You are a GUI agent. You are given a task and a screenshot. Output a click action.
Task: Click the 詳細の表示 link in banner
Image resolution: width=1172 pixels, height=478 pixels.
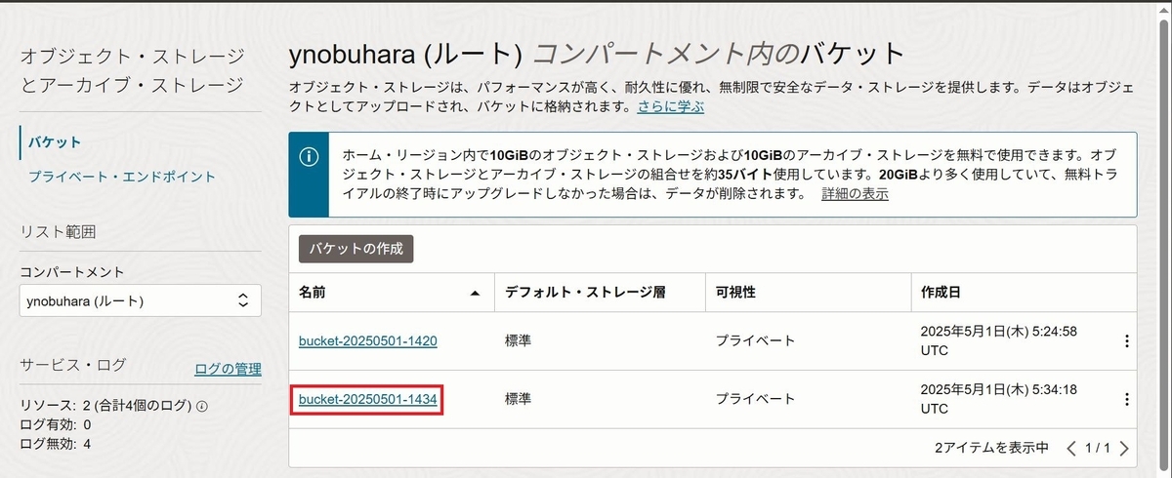tap(855, 193)
